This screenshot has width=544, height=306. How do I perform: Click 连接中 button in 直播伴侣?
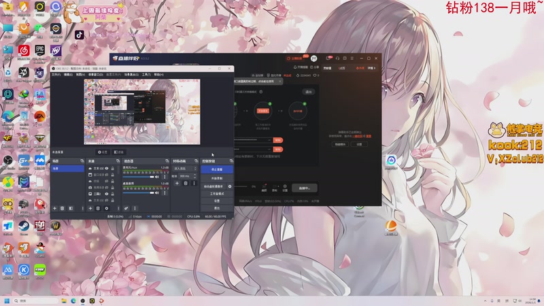(x=304, y=188)
